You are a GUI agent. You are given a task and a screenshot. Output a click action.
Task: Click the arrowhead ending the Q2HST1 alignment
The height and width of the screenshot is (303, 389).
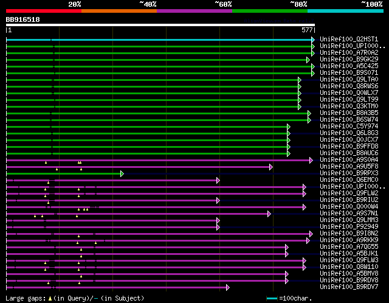pyautogui.click(x=313, y=40)
